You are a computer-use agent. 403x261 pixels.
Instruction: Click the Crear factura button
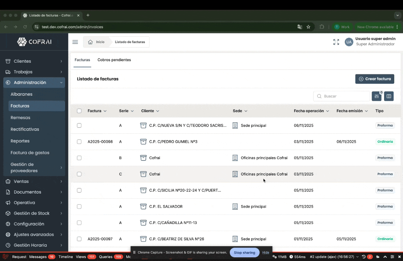[375, 79]
